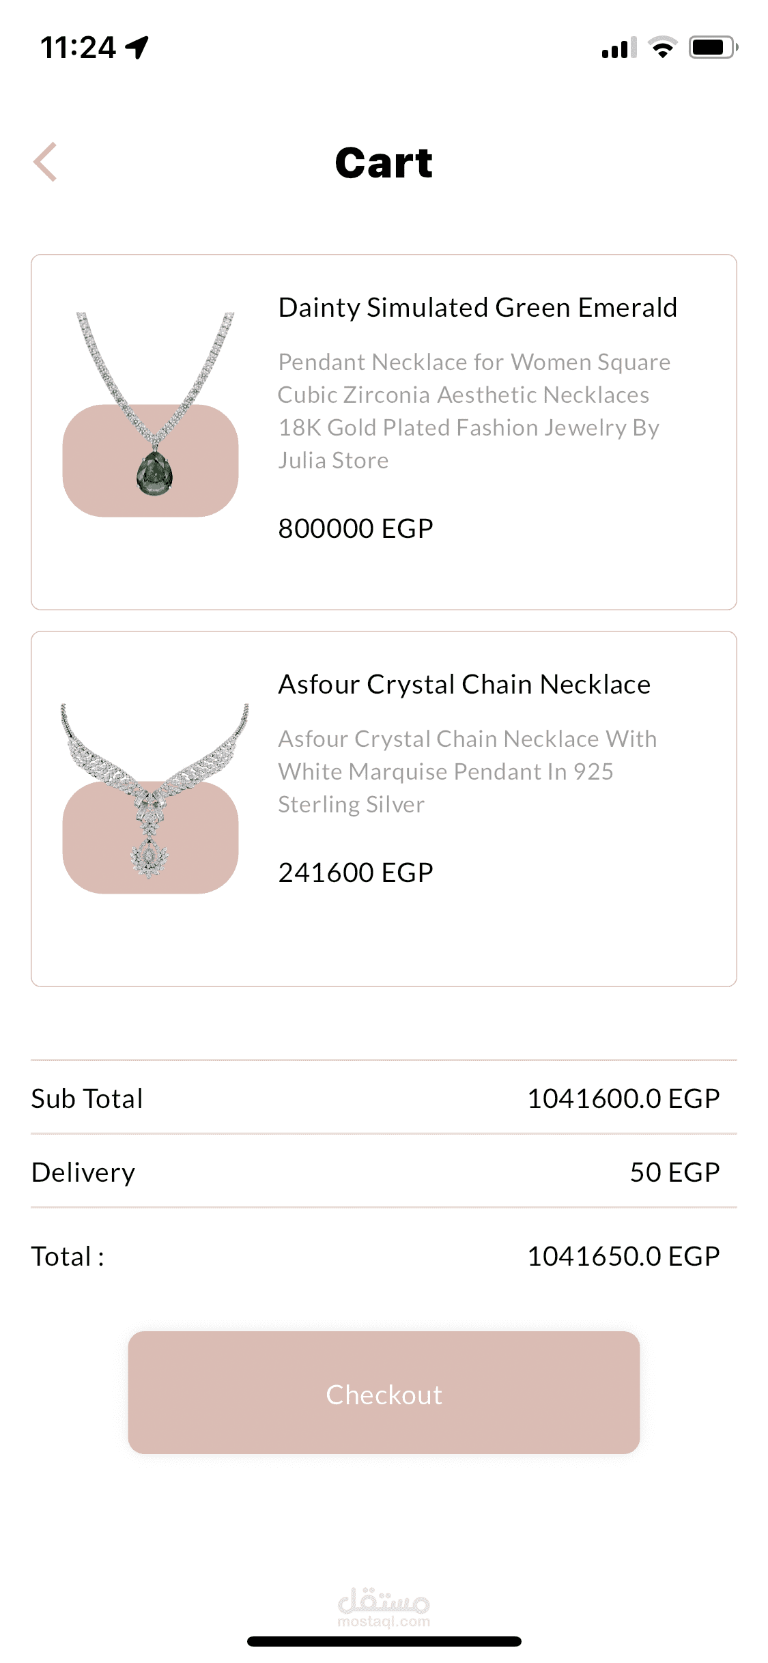Tap the Asfour marquise pendant description
The image size is (768, 1663).
[467, 771]
